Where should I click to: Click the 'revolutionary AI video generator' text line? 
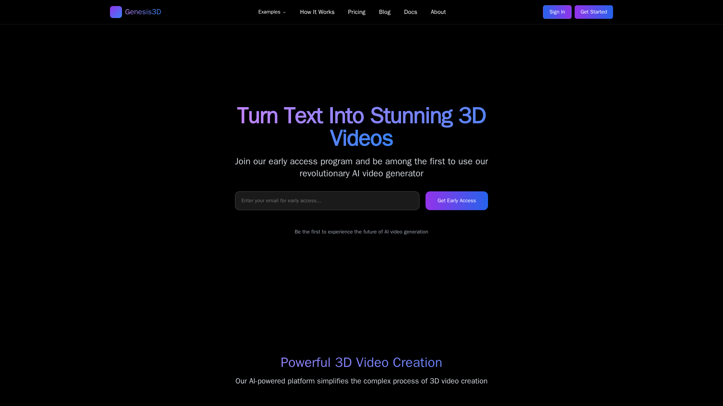361,173
